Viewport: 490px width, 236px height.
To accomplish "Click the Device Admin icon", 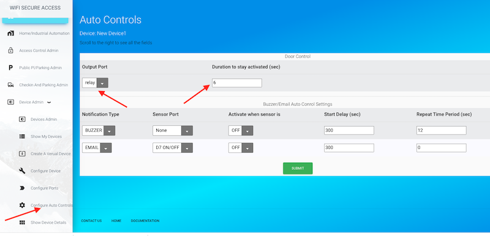I will click(10, 102).
